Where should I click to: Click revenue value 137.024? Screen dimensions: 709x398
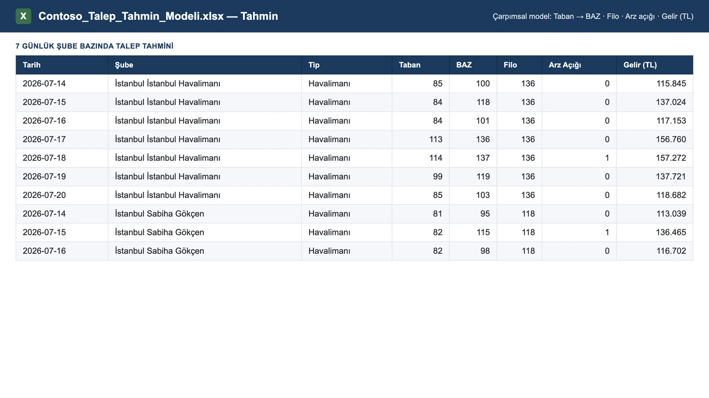coord(671,102)
